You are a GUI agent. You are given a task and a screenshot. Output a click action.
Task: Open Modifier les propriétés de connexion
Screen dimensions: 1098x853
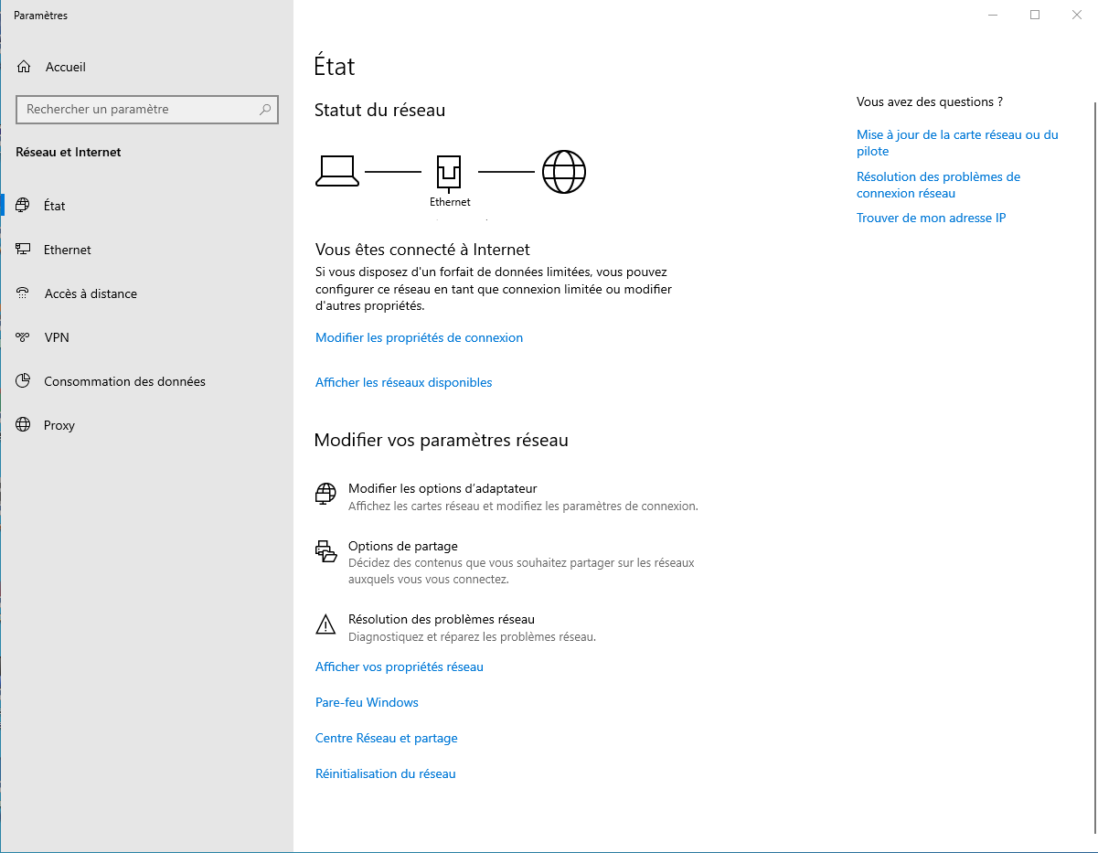(x=419, y=337)
